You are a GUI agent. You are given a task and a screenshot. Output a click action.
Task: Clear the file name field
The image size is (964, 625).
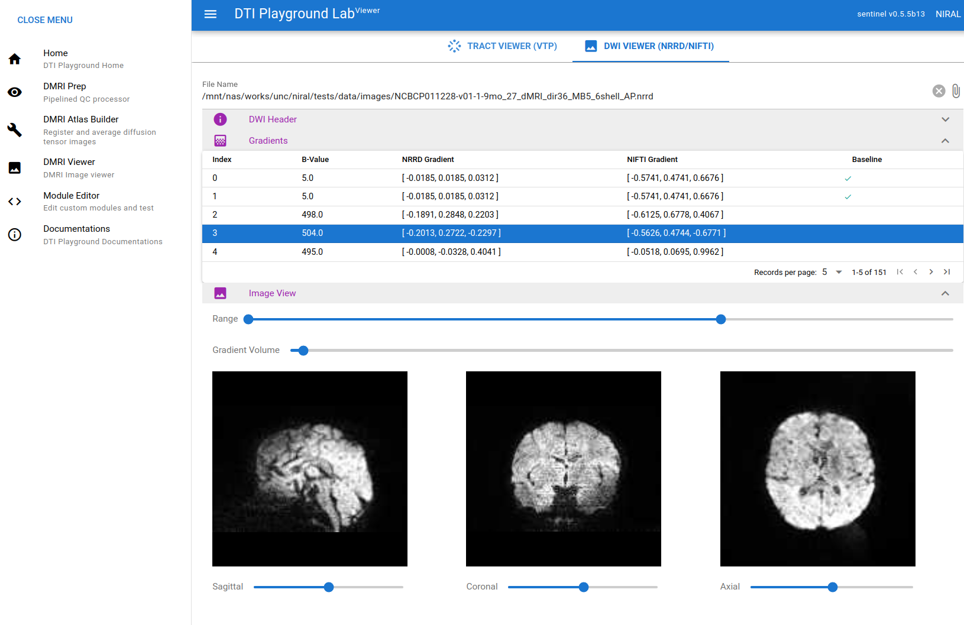[x=939, y=90]
